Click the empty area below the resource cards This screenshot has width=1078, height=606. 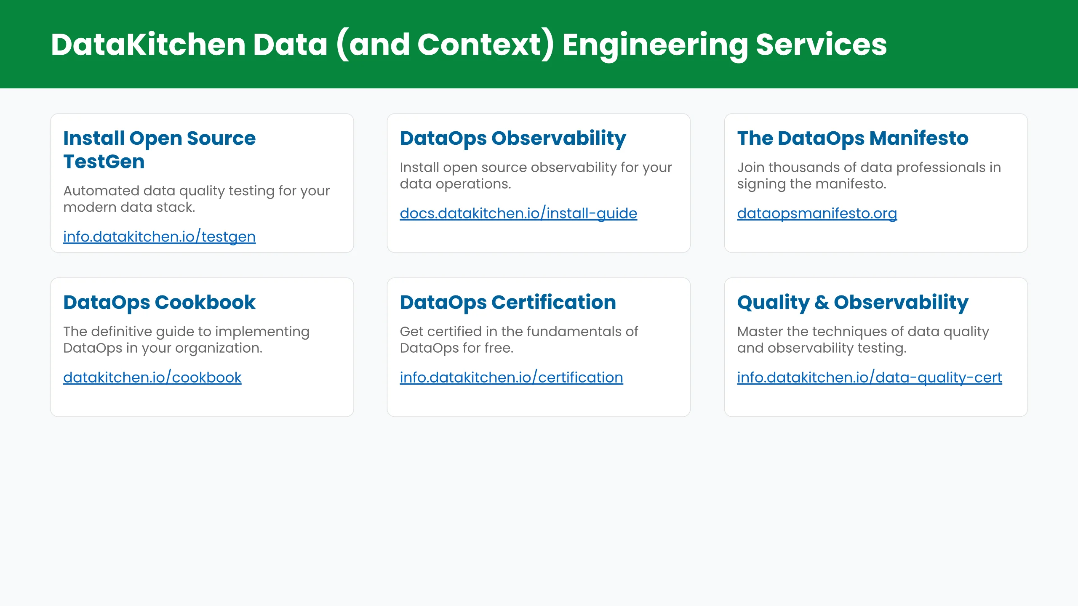(x=539, y=511)
